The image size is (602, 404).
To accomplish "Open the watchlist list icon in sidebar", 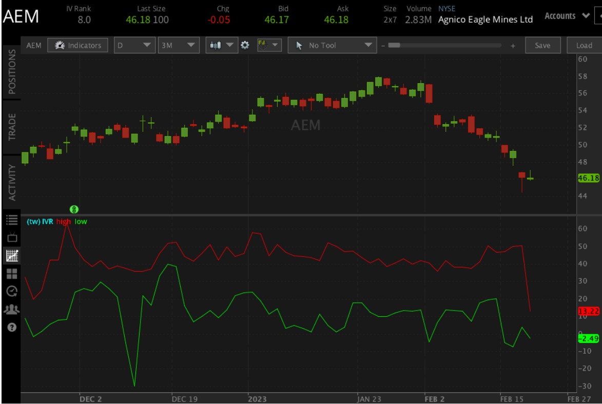I will [x=11, y=220].
